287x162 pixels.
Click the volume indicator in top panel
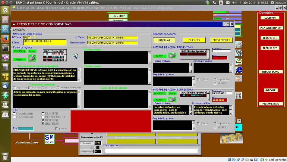tap(234, 3)
